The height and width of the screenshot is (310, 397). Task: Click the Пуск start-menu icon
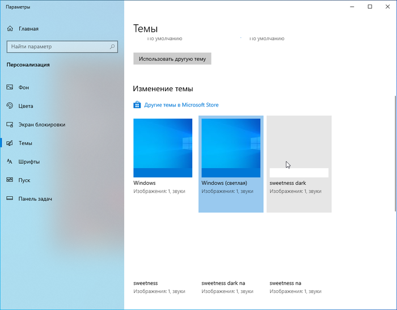click(x=10, y=180)
